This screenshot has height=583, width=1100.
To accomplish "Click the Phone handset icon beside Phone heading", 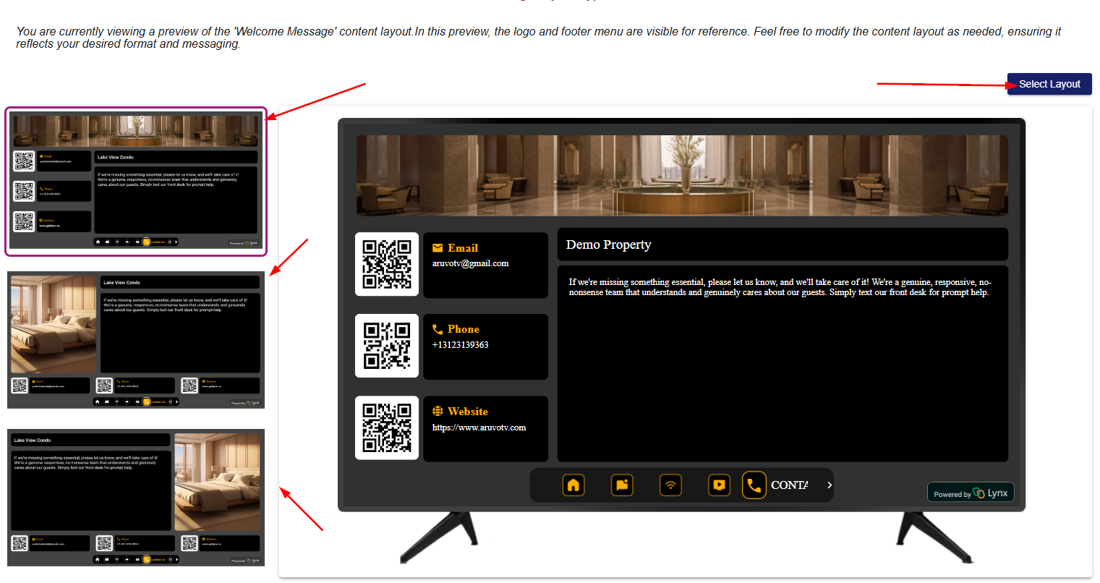I will pos(438,329).
